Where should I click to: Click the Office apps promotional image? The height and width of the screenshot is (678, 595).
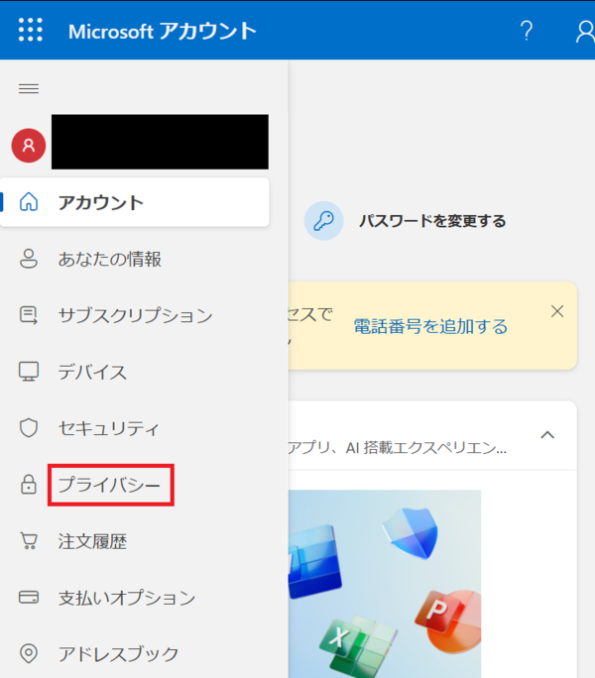(x=385, y=584)
